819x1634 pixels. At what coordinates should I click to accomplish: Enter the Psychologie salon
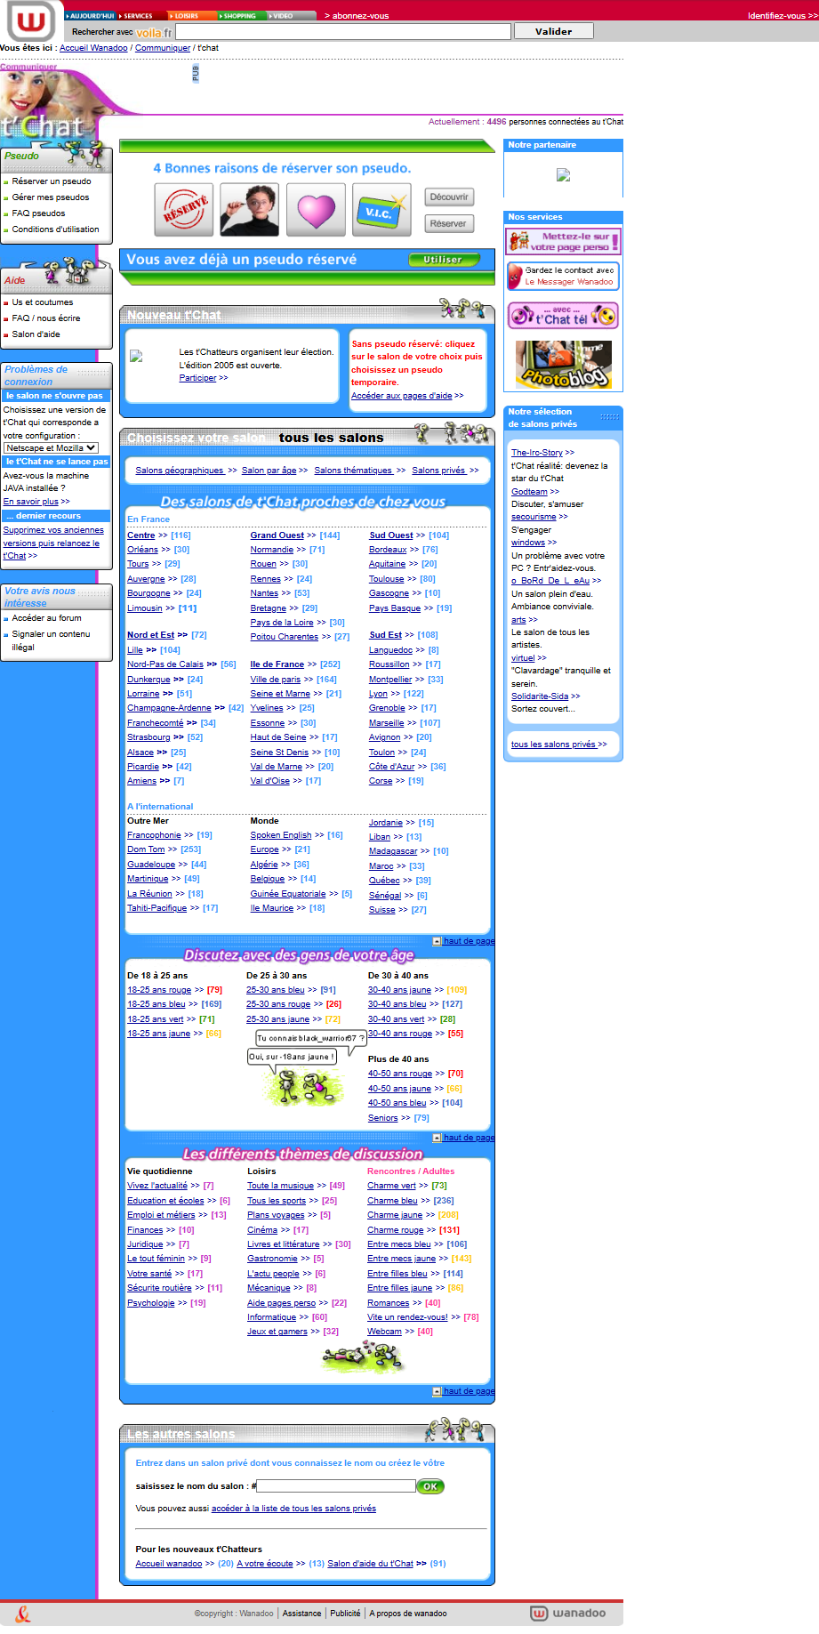click(x=151, y=1303)
